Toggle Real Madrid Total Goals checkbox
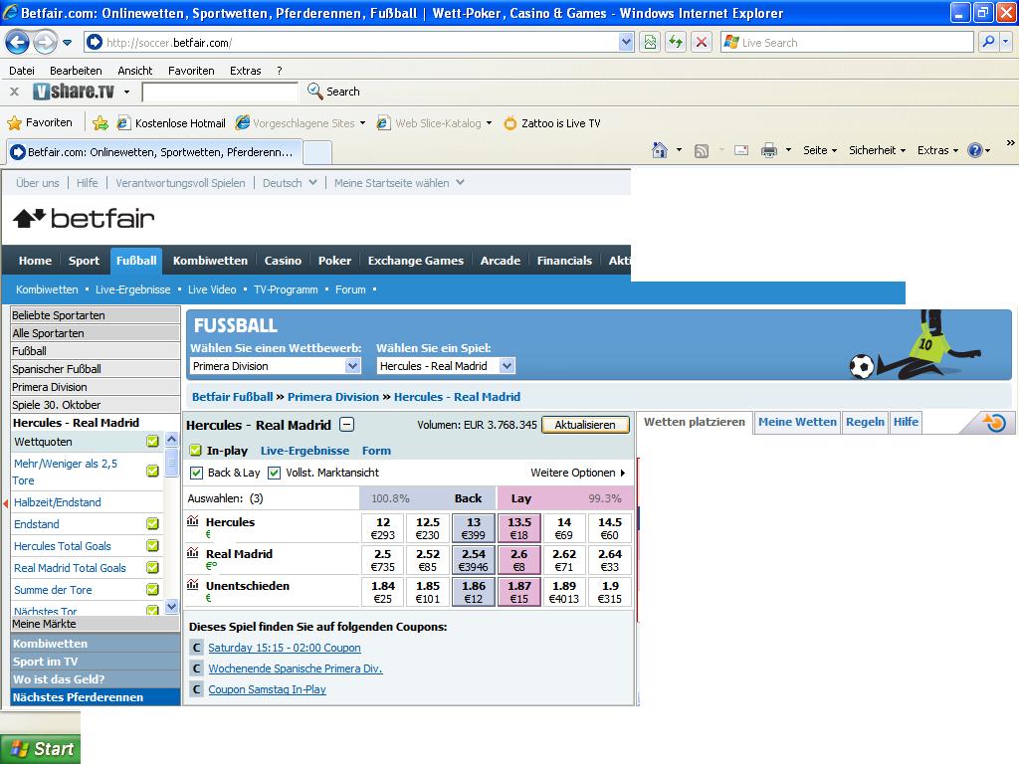1019x764 pixels. click(152, 567)
